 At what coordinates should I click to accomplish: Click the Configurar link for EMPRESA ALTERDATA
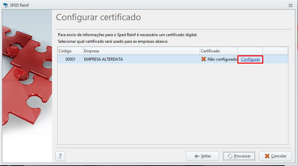click(x=250, y=59)
